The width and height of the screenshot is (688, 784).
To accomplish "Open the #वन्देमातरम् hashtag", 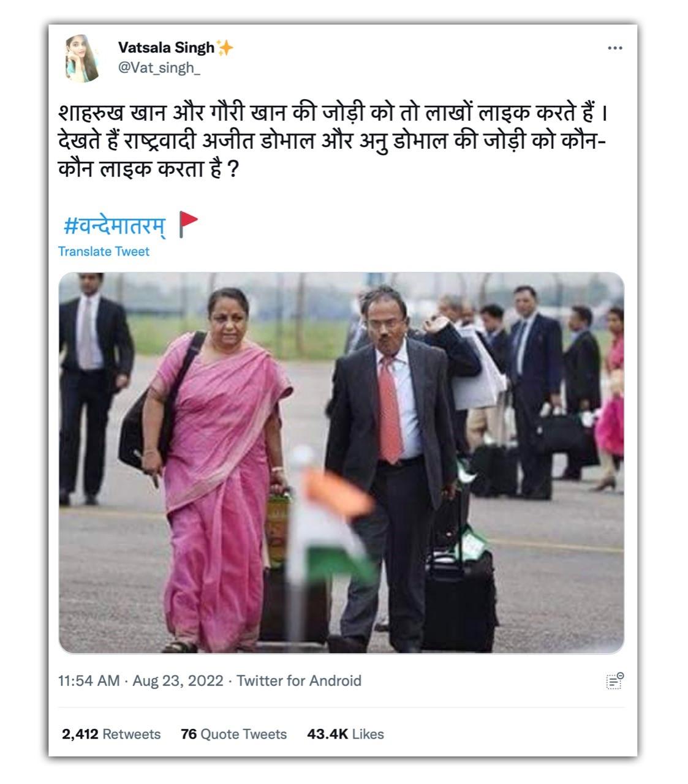I will 114,225.
